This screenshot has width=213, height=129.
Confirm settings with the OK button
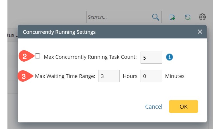(x=184, y=107)
